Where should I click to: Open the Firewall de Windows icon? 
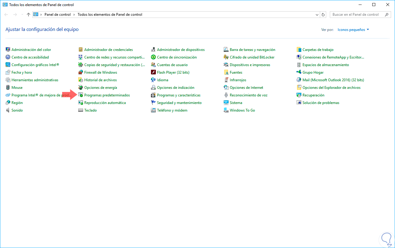tap(81, 72)
